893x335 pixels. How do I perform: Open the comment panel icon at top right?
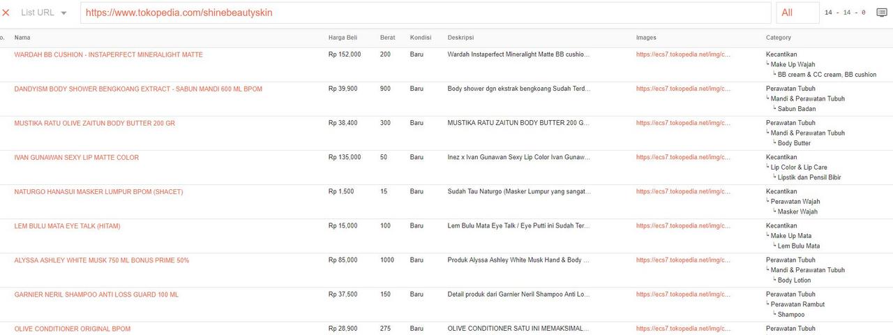pos(882,13)
